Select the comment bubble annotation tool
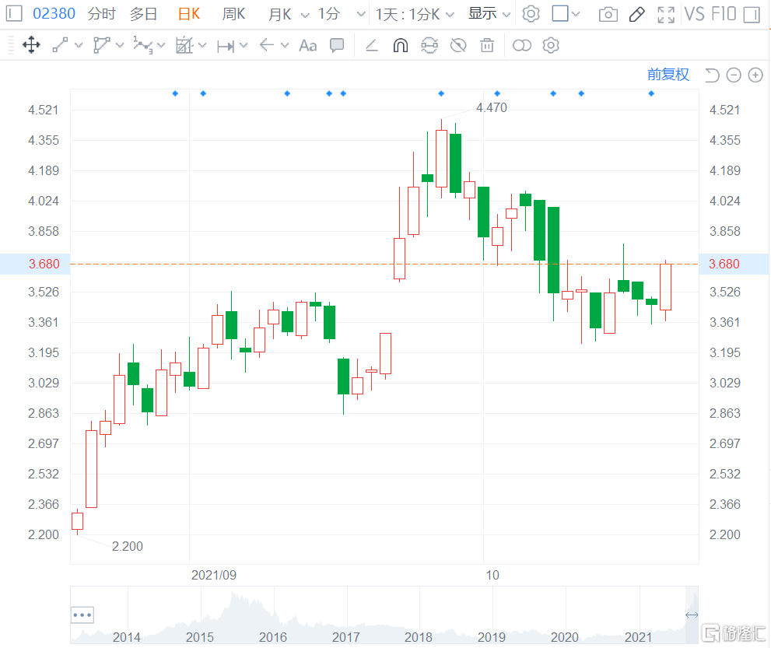The height and width of the screenshot is (648, 771). (x=337, y=45)
